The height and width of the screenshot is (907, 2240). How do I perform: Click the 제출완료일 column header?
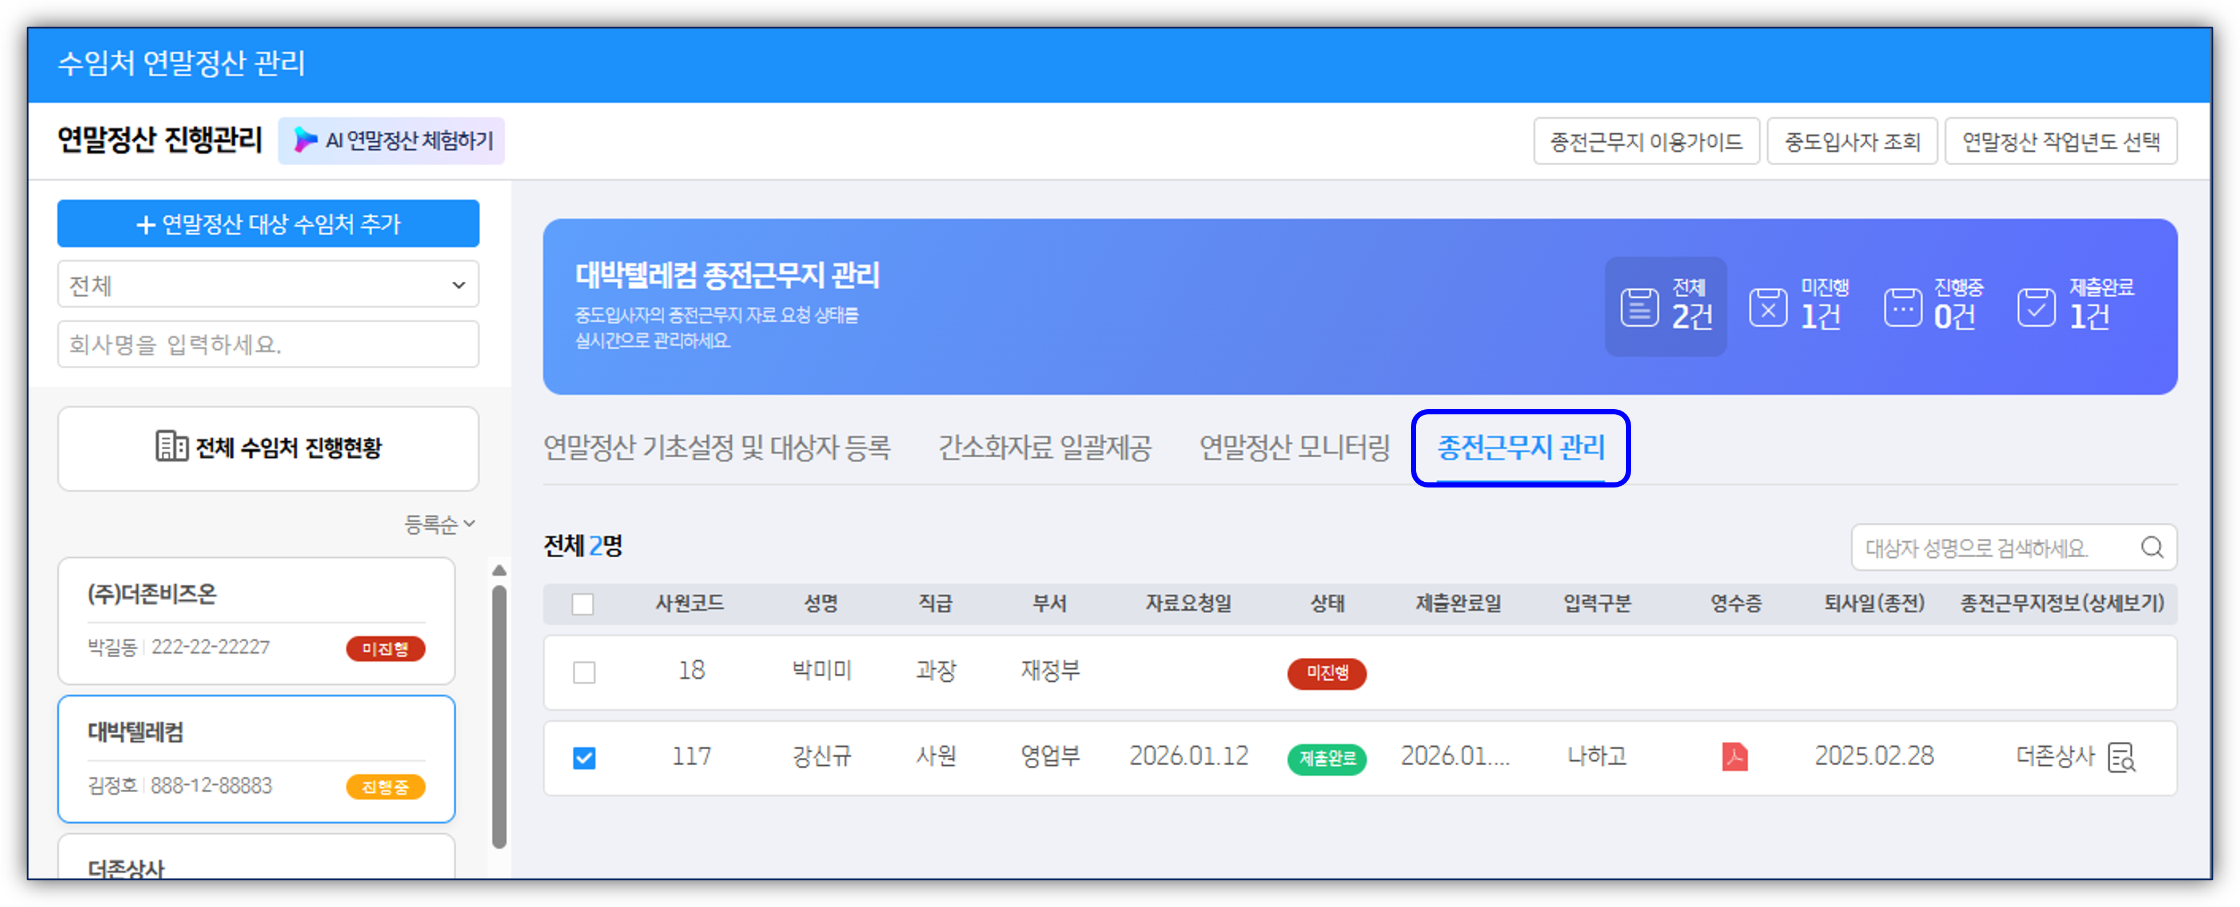click(x=1458, y=604)
